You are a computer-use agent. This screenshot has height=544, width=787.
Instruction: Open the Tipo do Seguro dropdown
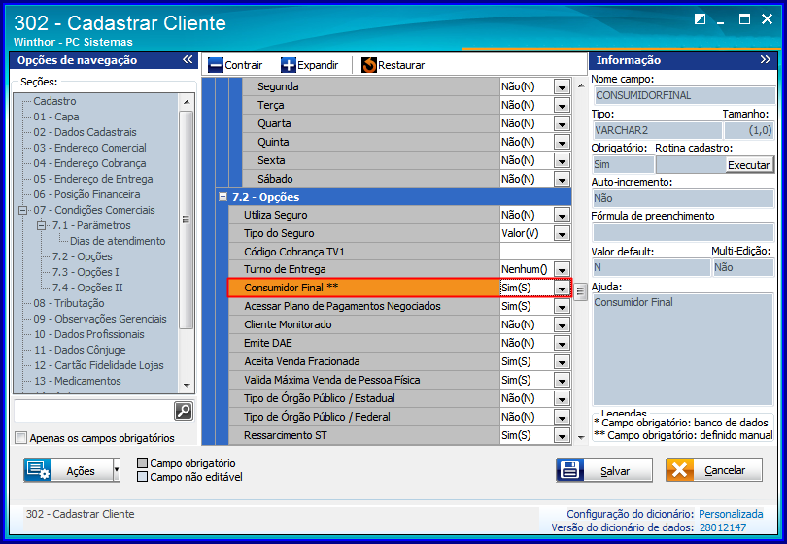(x=562, y=233)
